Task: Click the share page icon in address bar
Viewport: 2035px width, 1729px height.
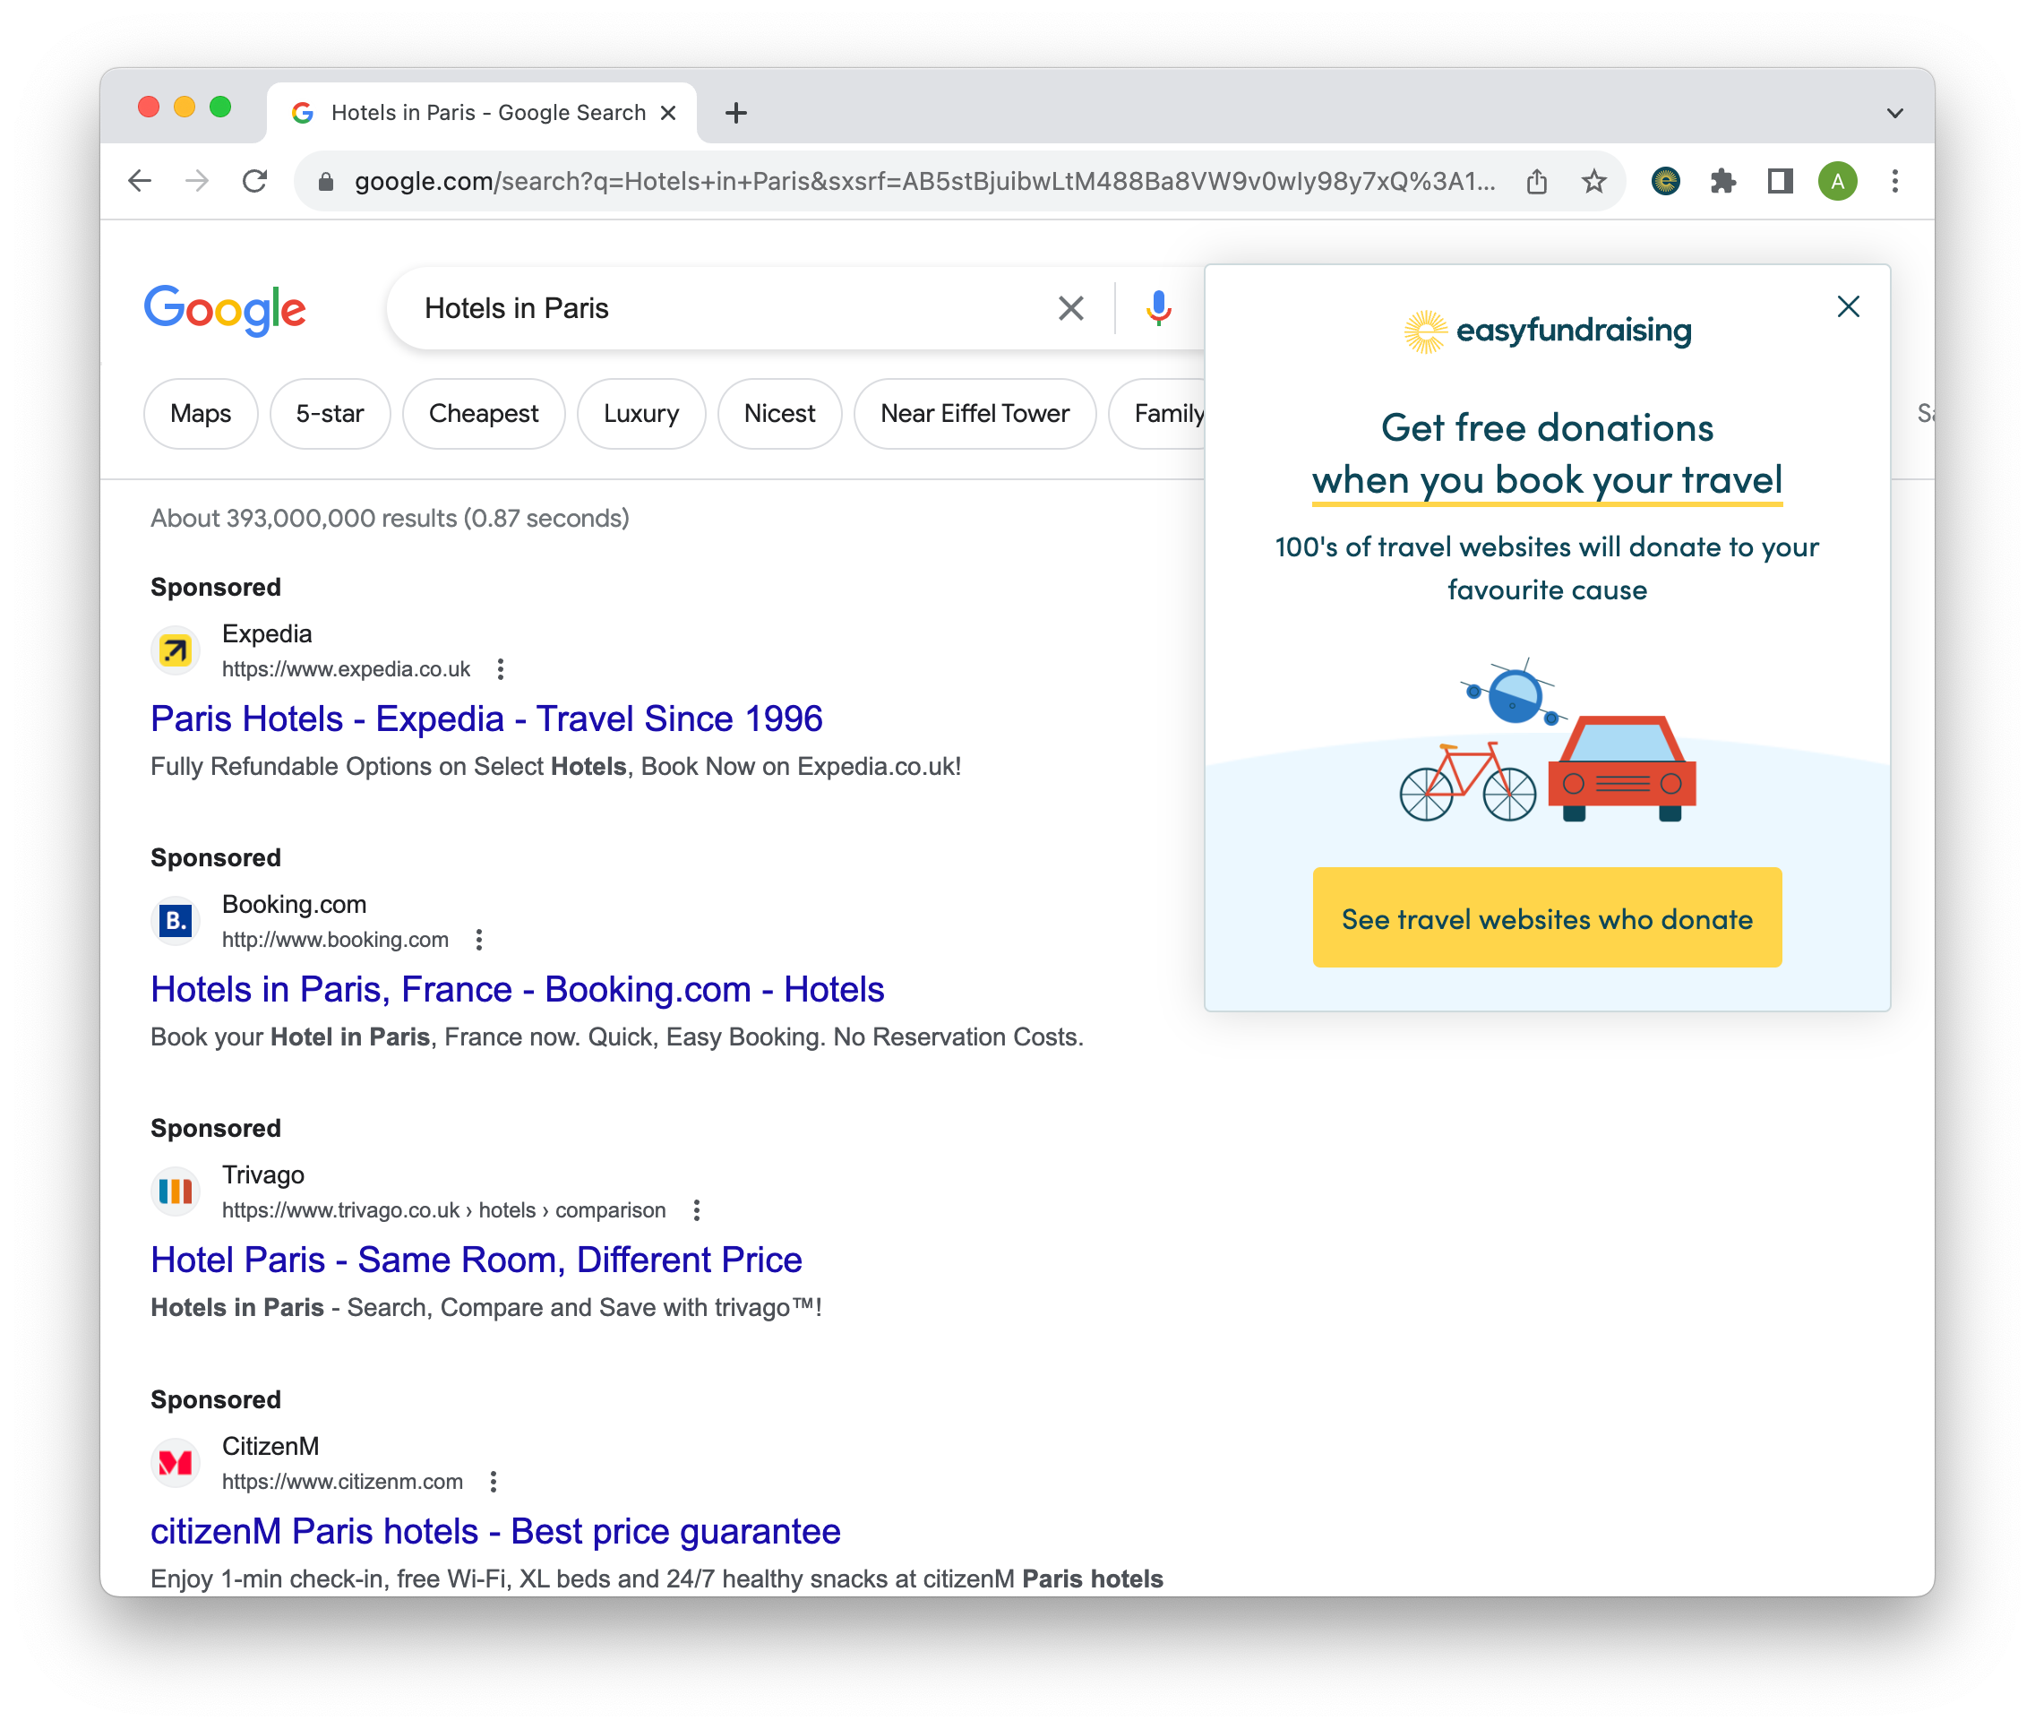Action: click(x=1536, y=181)
